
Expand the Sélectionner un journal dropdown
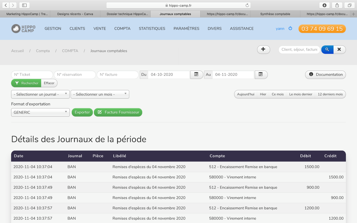click(40, 94)
